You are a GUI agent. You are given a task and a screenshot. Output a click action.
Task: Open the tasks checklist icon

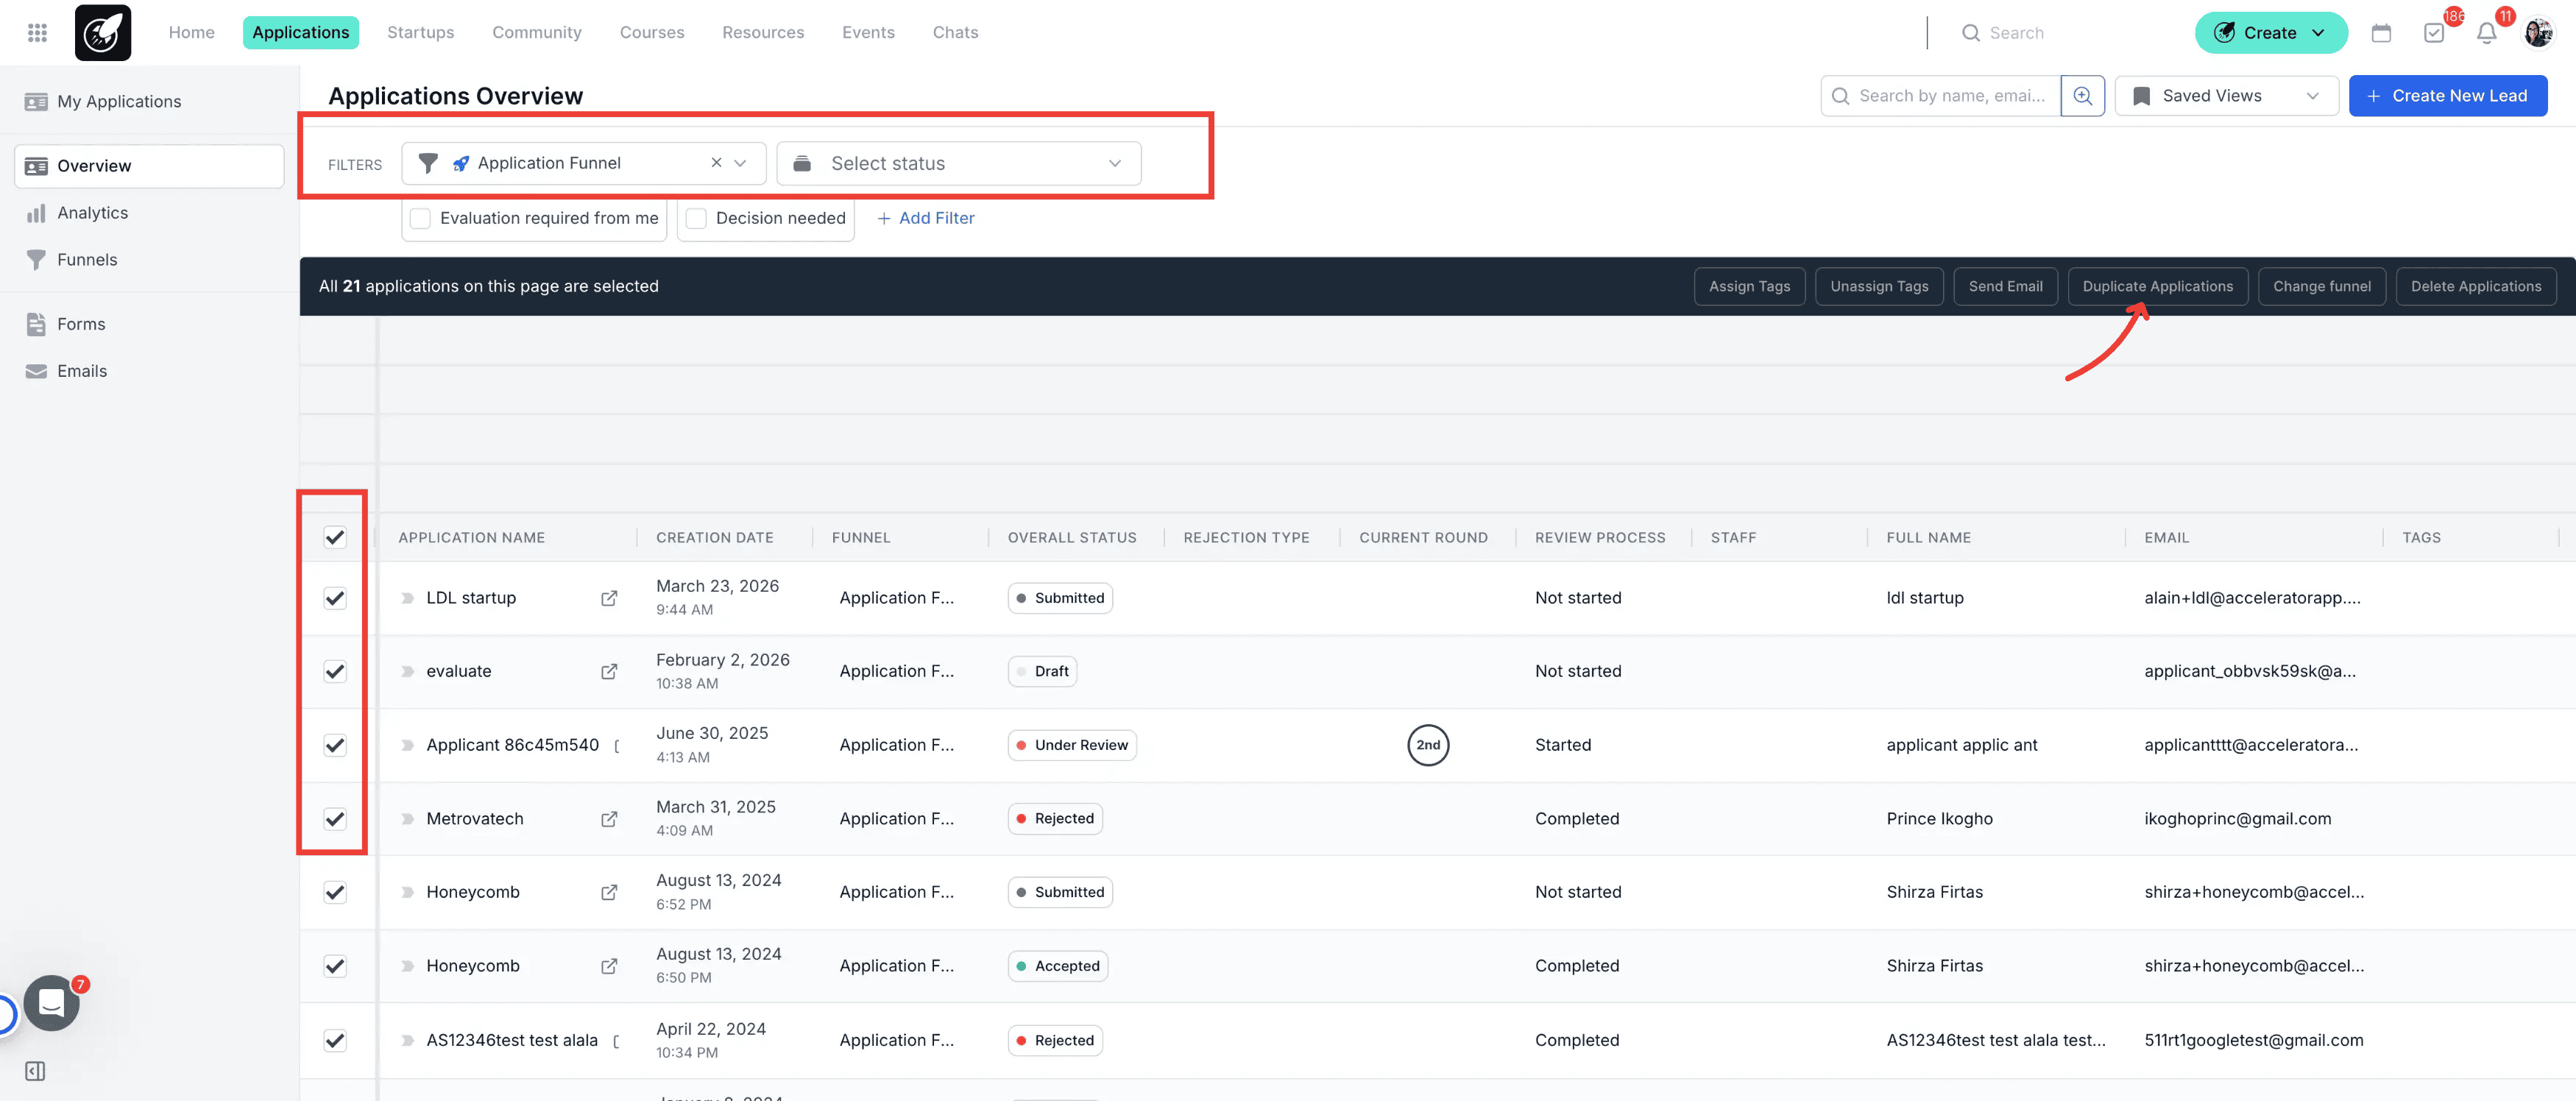[2434, 33]
